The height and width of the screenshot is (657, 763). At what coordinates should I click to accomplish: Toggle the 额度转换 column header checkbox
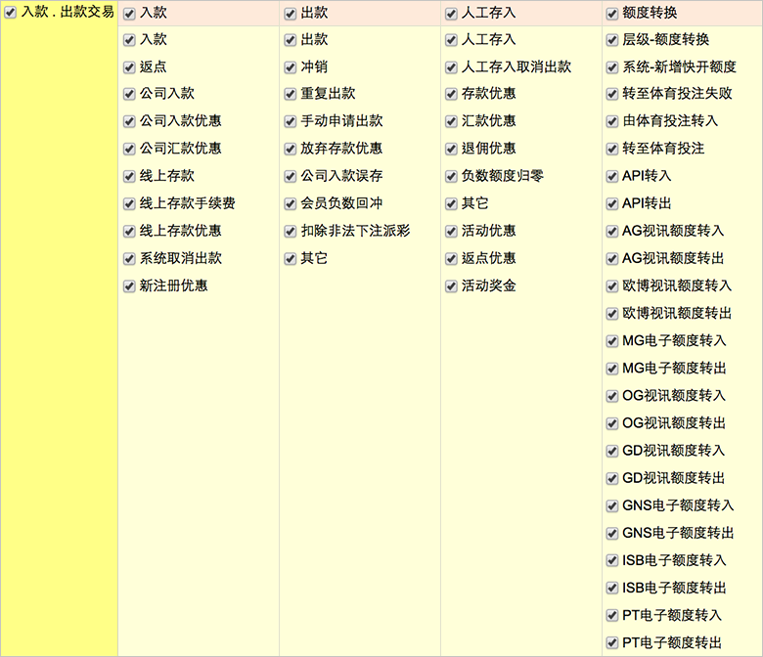612,14
